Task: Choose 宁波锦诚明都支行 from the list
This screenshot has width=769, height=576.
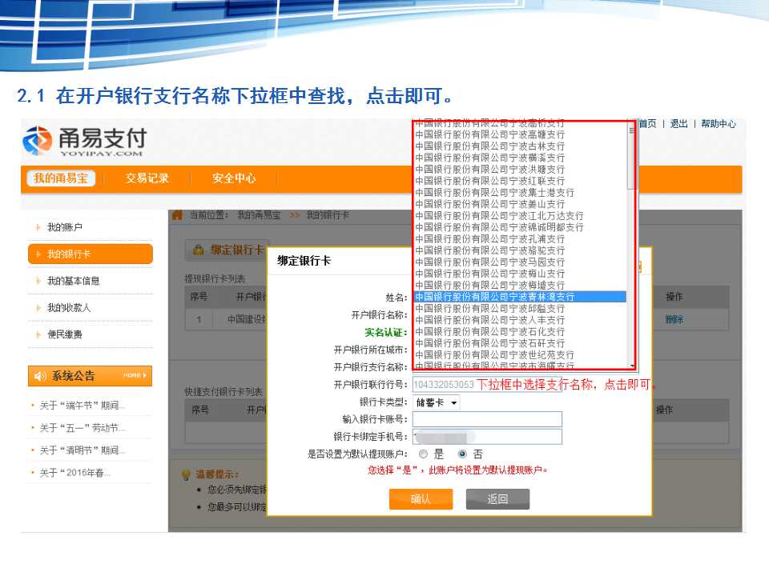Action: tap(520, 227)
